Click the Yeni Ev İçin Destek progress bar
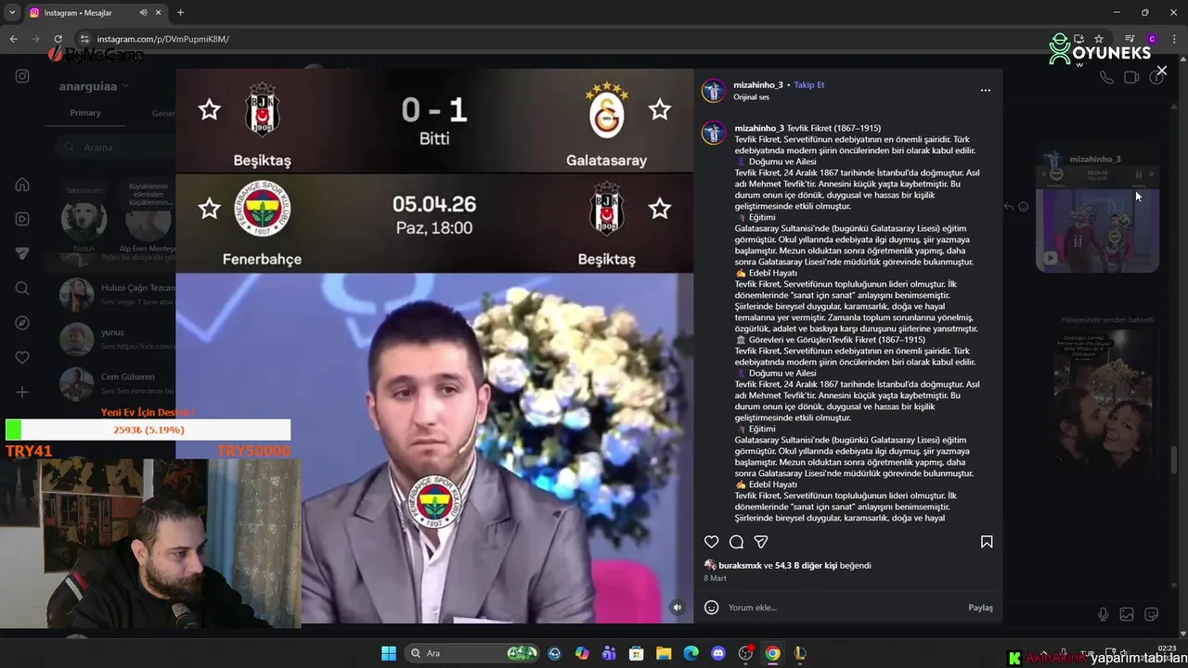Screen dimensions: 1188x668 point(148,430)
